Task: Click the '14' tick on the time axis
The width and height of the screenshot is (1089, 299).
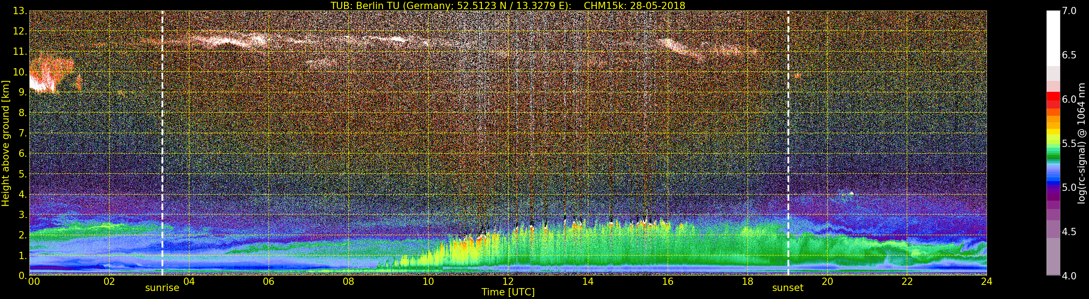Action: pos(588,281)
